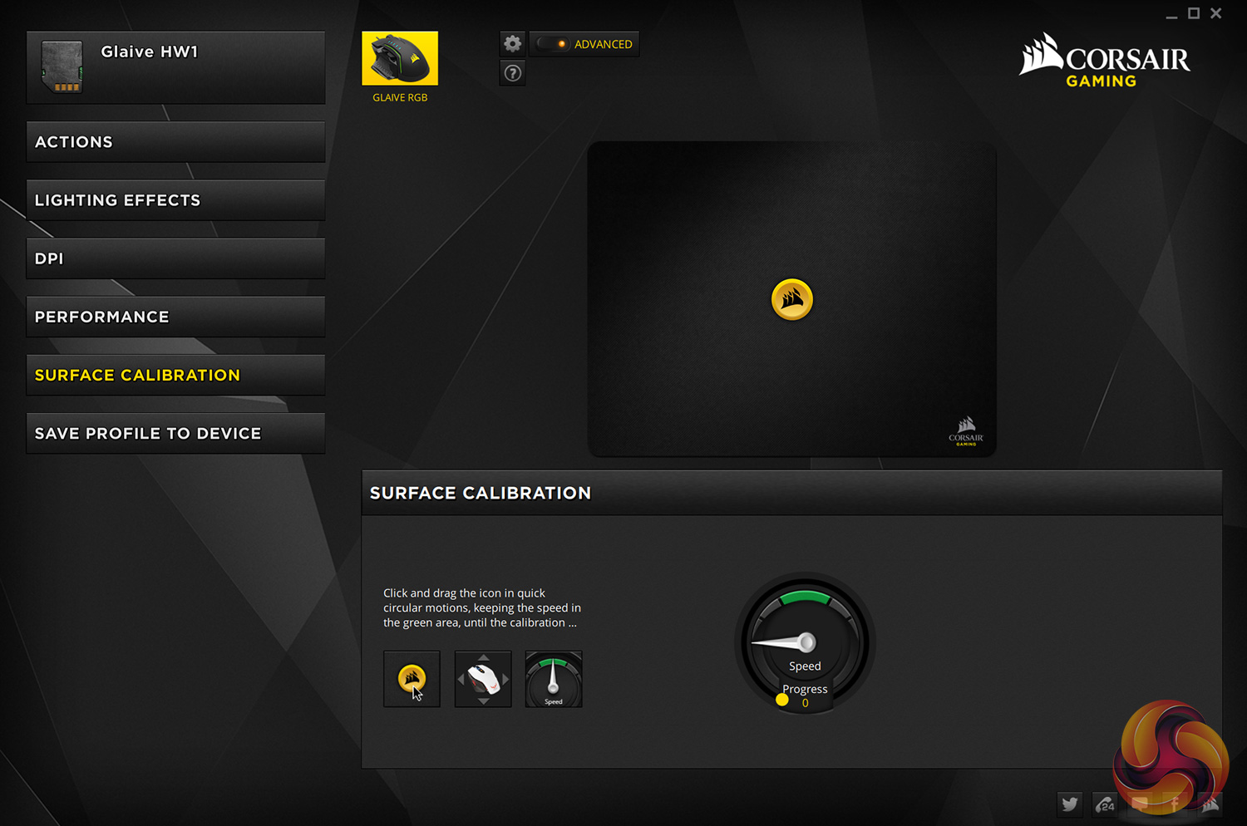Viewport: 1247px width, 826px height.
Task: Open the help question mark icon
Action: [x=513, y=73]
